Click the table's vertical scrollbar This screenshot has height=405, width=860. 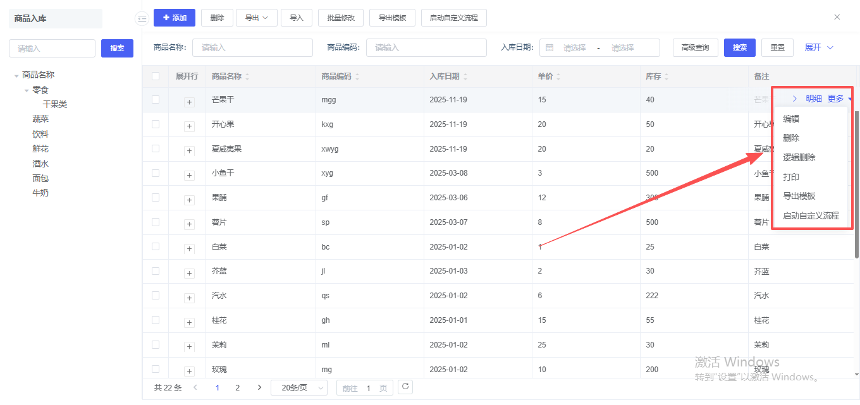coord(857,183)
